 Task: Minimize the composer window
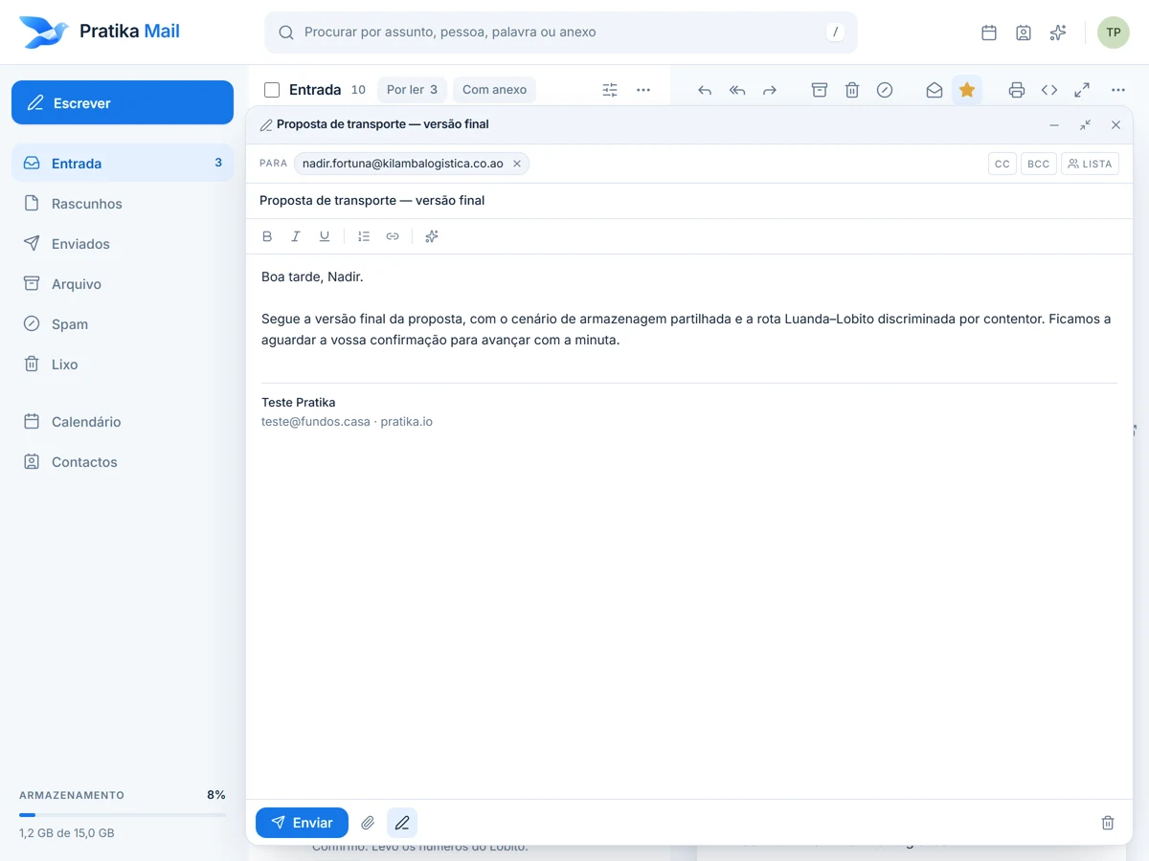[x=1054, y=125]
